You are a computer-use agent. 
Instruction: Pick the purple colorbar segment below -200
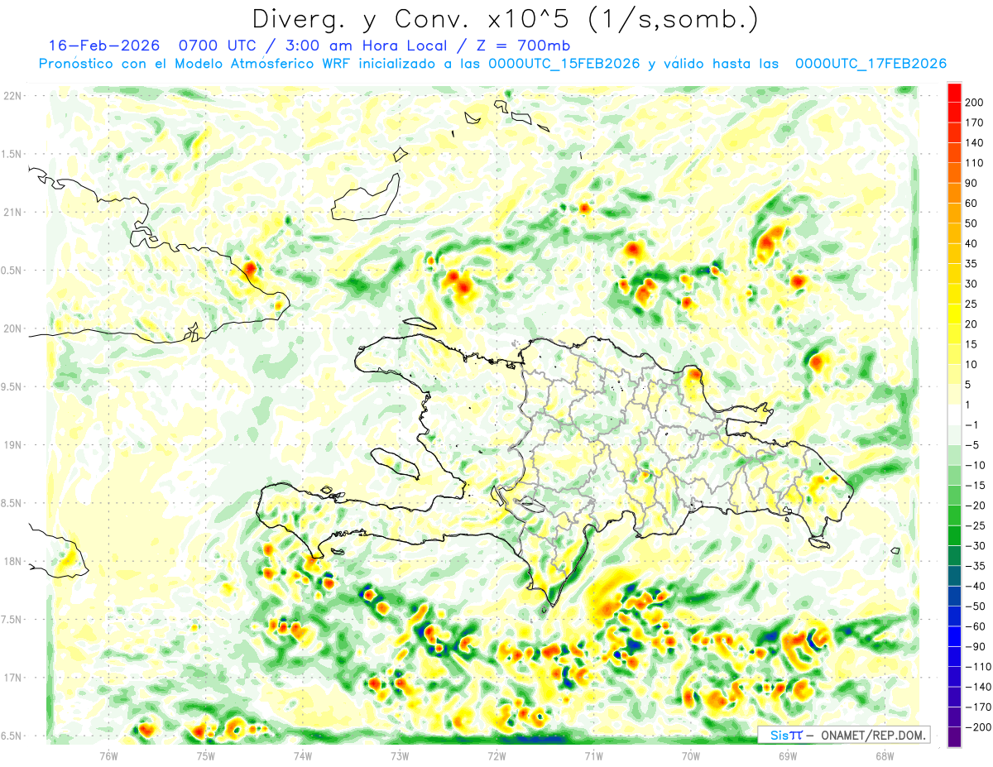[x=954, y=736]
